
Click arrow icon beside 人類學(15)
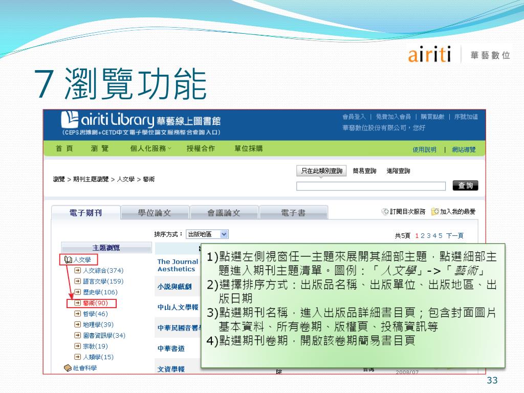point(78,357)
